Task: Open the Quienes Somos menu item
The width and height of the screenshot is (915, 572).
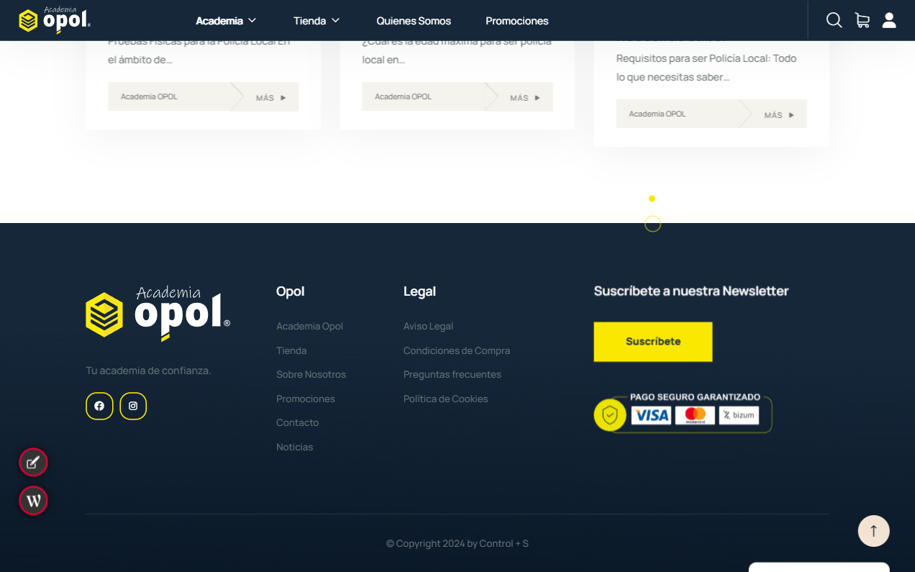Action: click(x=414, y=21)
